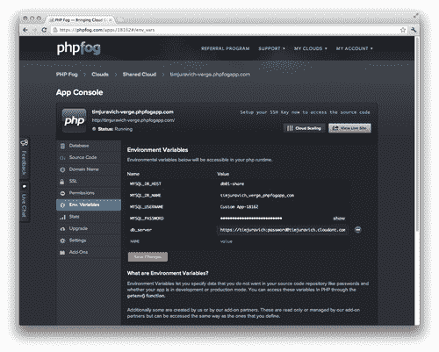439x352 pixels.
Task: Open the Source Code section
Action: point(89,158)
